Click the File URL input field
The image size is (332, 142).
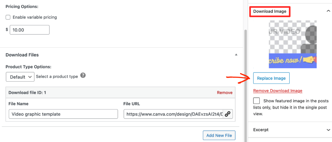coord(173,114)
